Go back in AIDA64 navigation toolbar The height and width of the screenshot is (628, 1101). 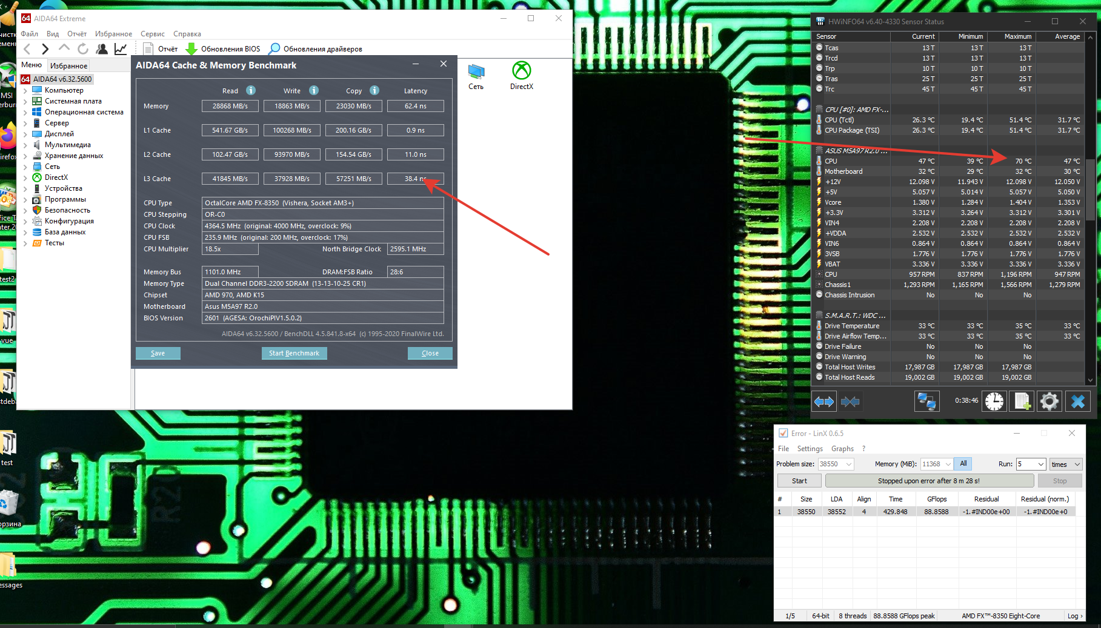(x=27, y=49)
